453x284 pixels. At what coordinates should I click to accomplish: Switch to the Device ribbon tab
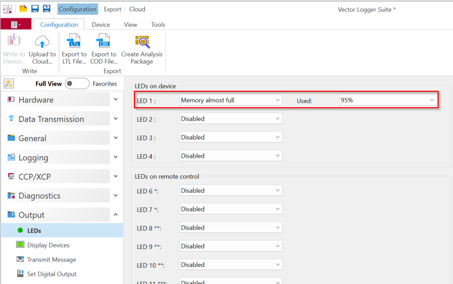(101, 25)
